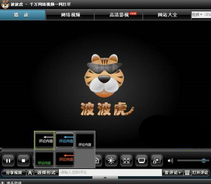
Task: Select the green bottom comment style
Action: 44,159
